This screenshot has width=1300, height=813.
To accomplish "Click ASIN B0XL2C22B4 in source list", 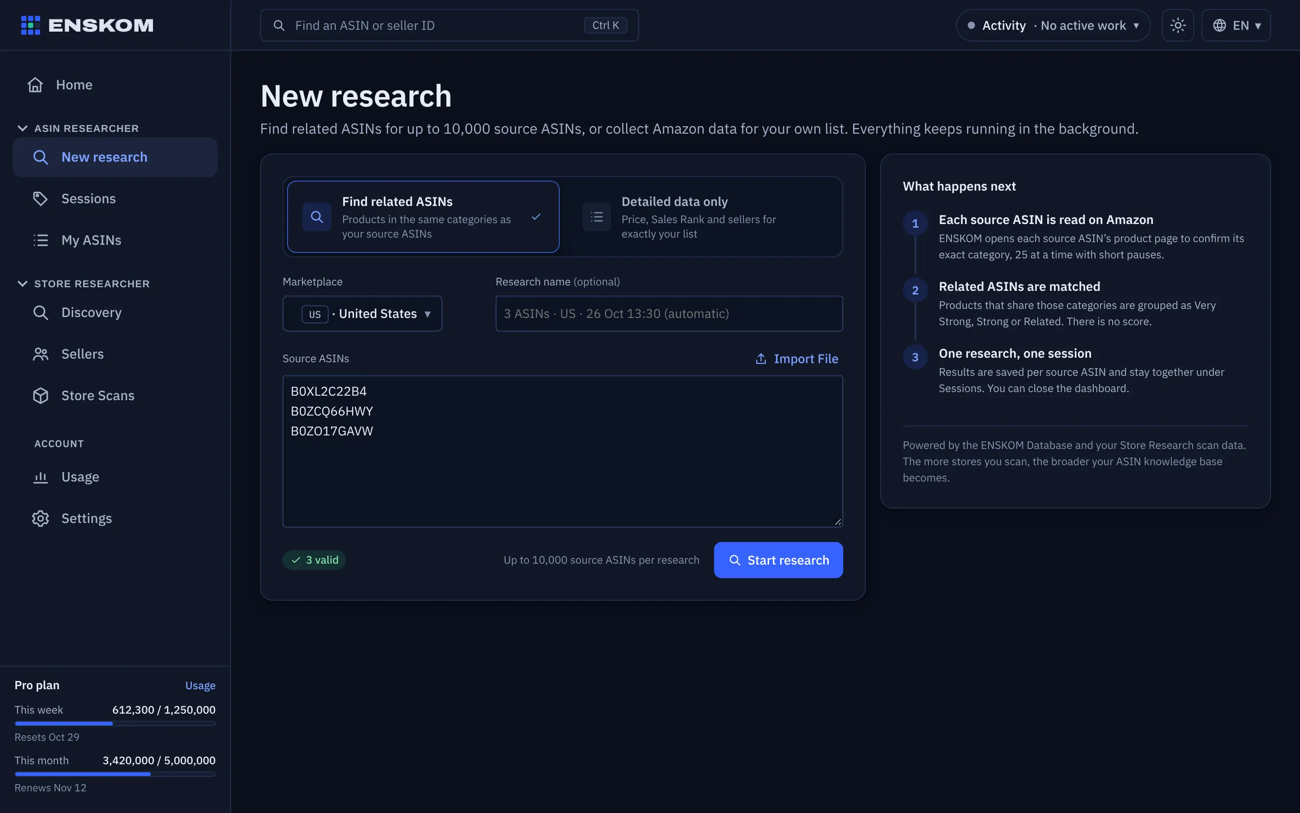I will point(328,392).
